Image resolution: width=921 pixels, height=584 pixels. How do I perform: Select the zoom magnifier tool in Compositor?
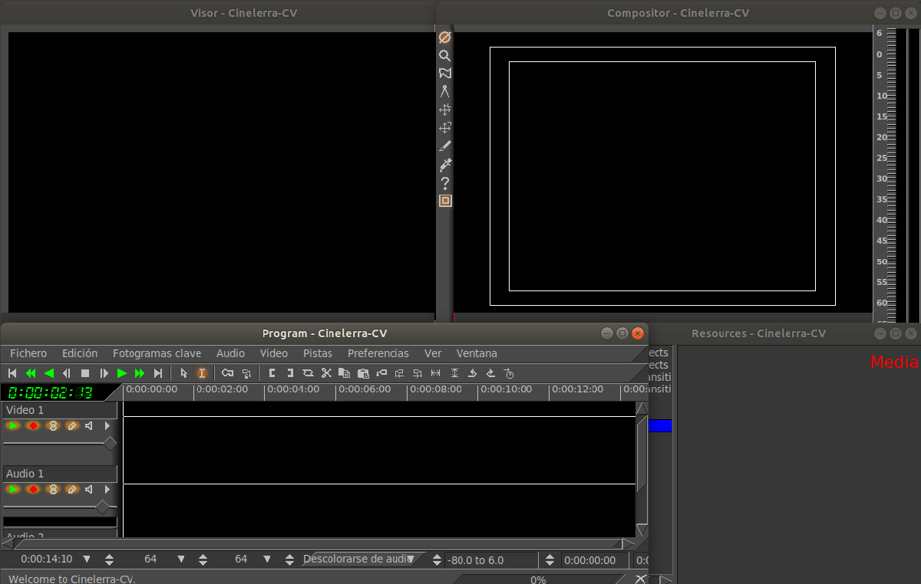coord(444,55)
